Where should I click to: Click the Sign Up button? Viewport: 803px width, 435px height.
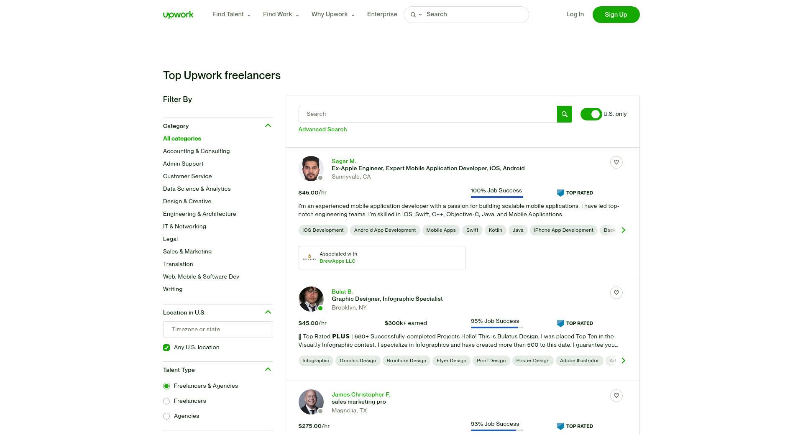pos(616,15)
